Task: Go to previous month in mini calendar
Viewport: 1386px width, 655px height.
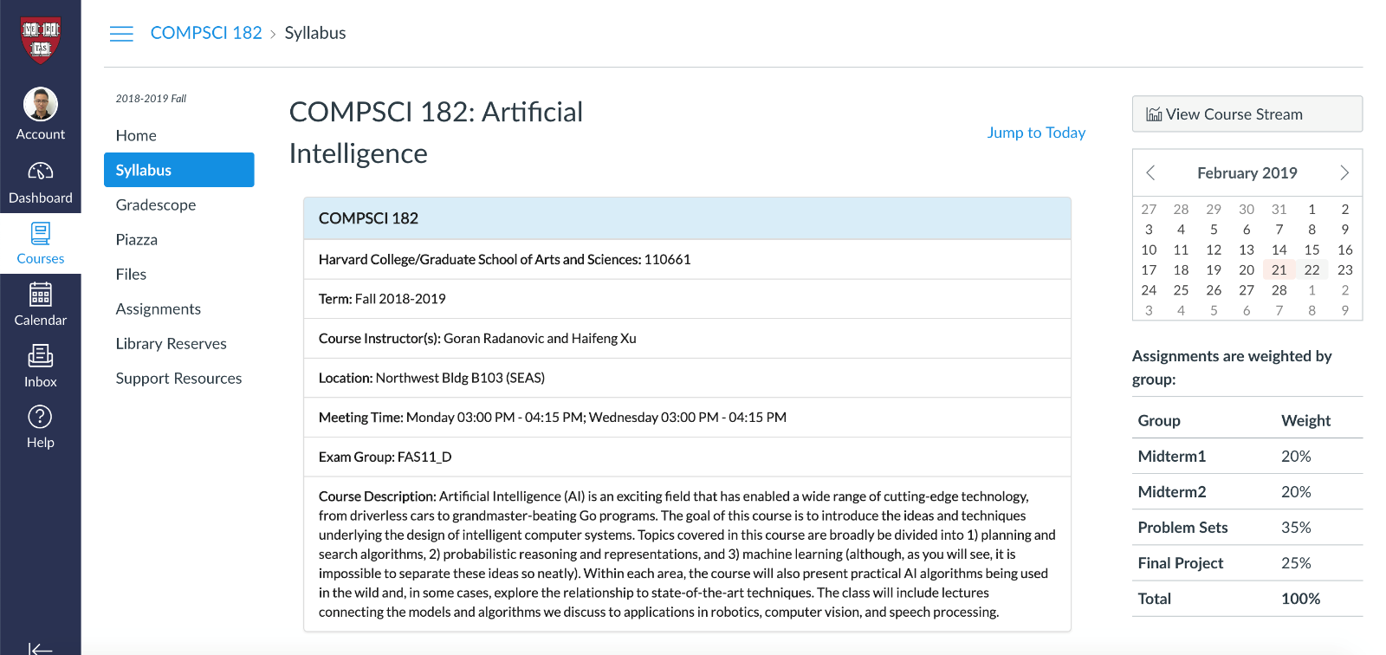Action: 1150,172
